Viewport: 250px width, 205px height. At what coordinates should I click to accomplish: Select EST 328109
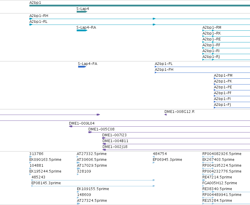[84, 172]
